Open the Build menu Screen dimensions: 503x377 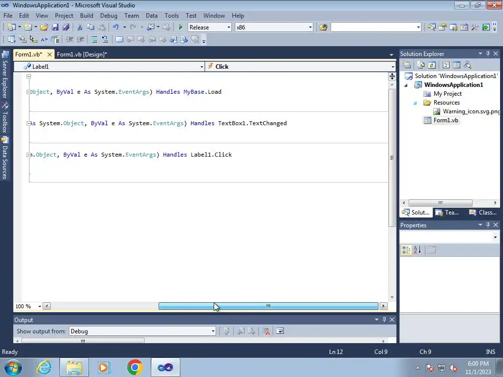pos(86,15)
